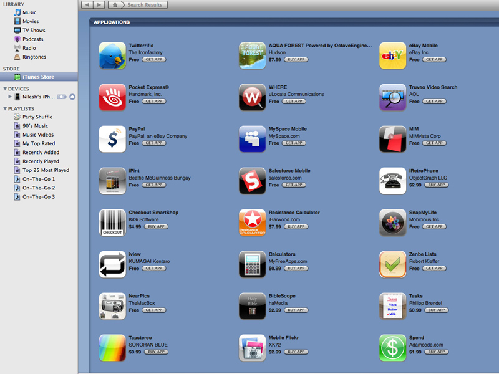Open the iPint app icon
This screenshot has height=374, width=499.
[112, 181]
